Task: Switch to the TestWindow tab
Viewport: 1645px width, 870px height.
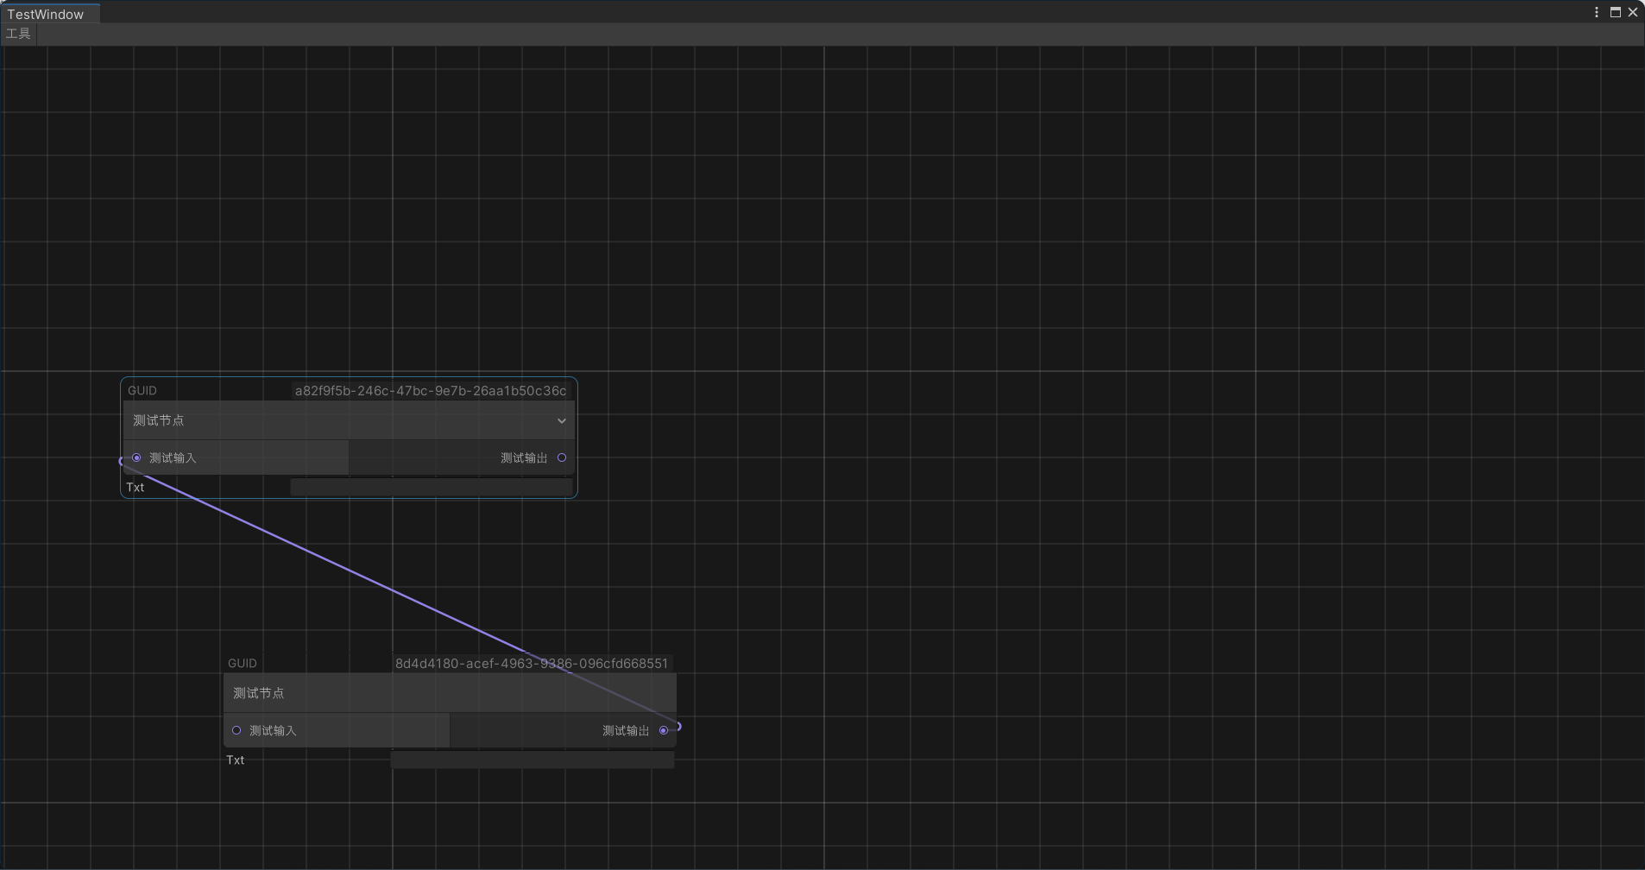Action: (x=47, y=13)
